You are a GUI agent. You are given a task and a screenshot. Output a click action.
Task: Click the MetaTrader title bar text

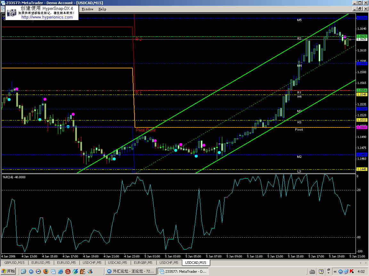point(54,3)
